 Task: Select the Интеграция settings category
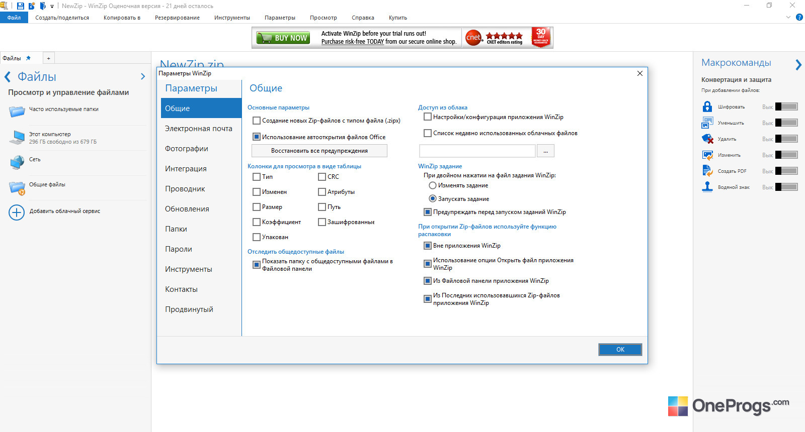point(201,168)
